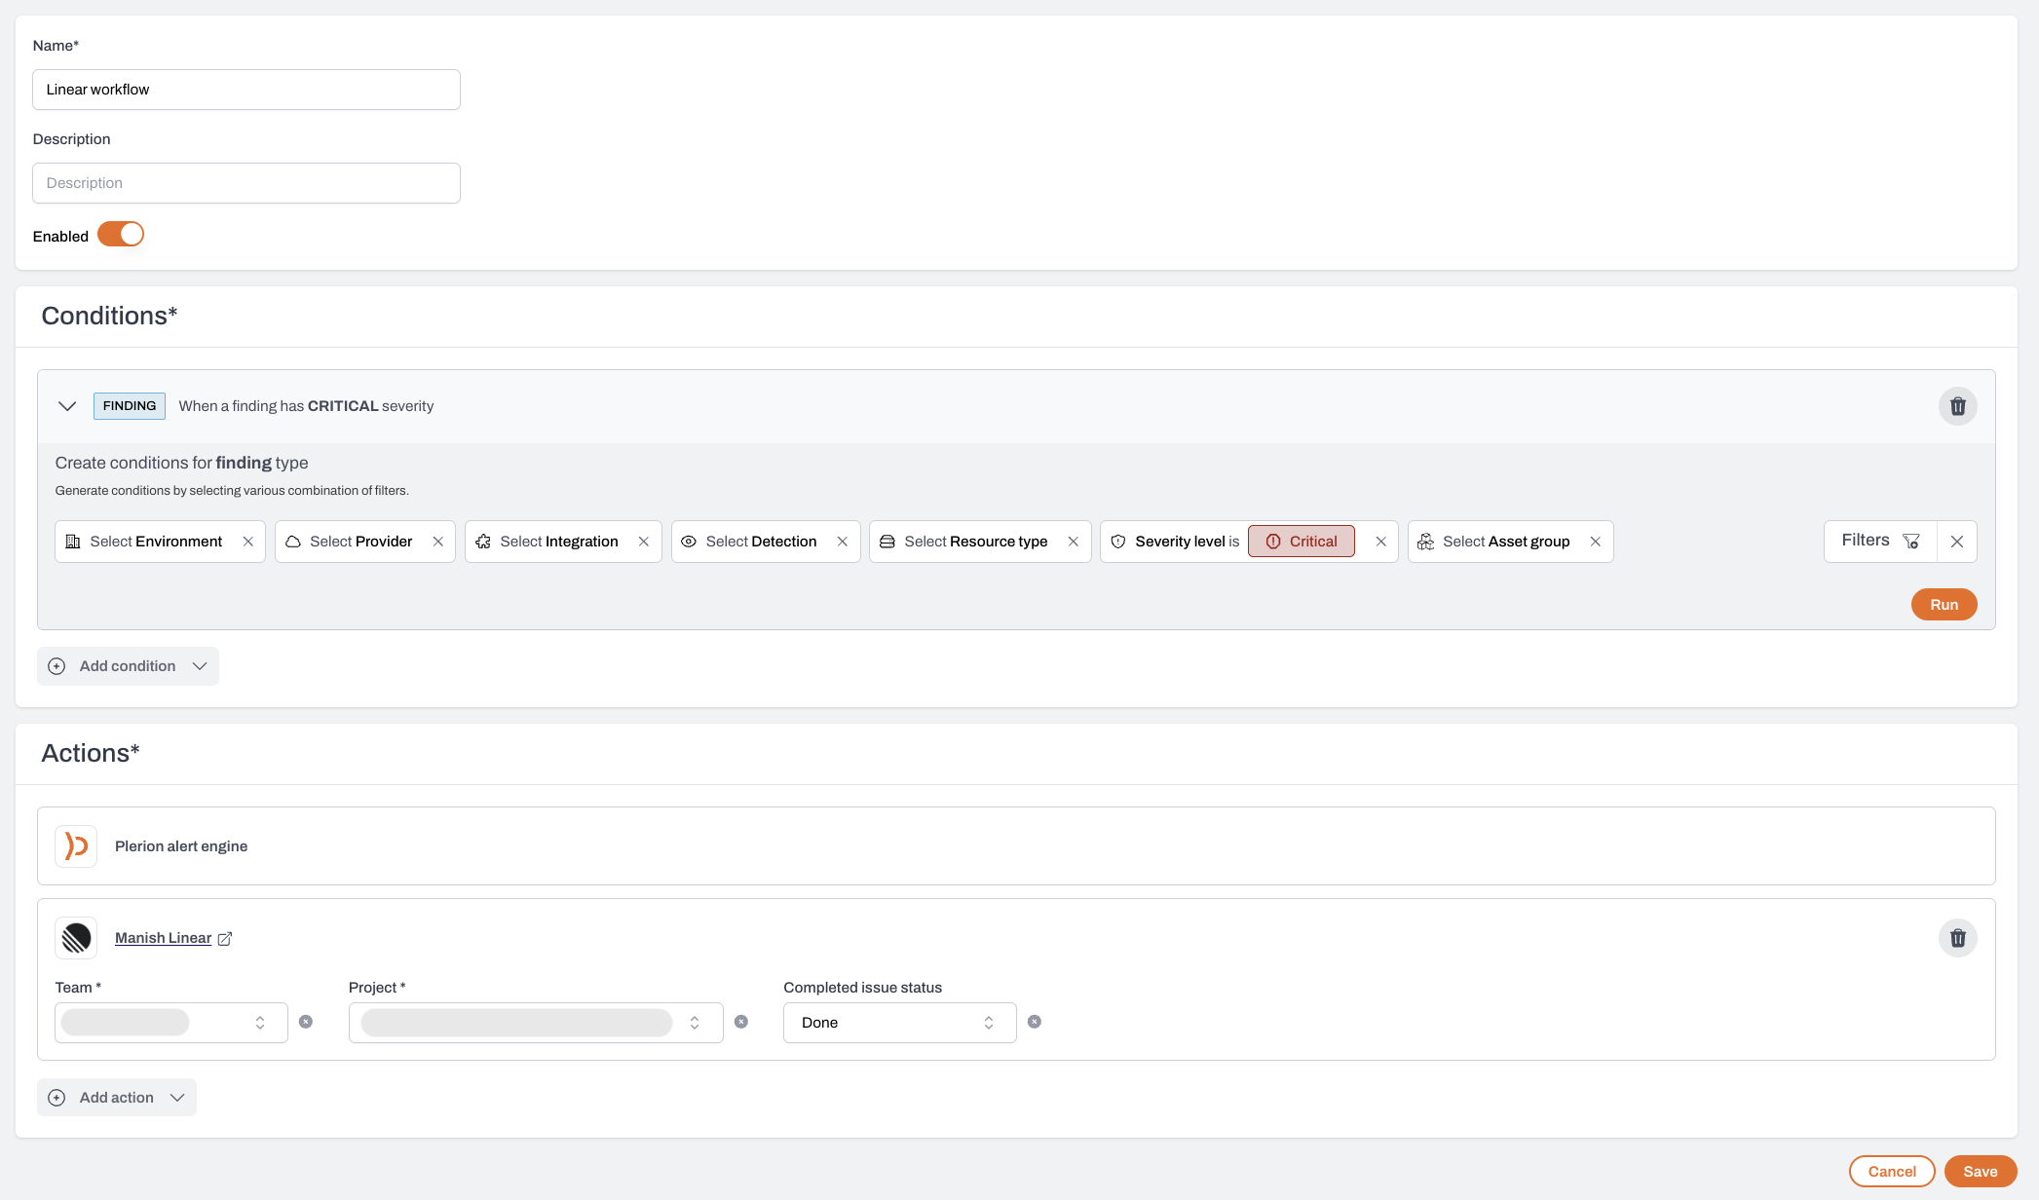Delete the Manish Linear action via trash icon
The image size is (2039, 1200).
(1958, 938)
